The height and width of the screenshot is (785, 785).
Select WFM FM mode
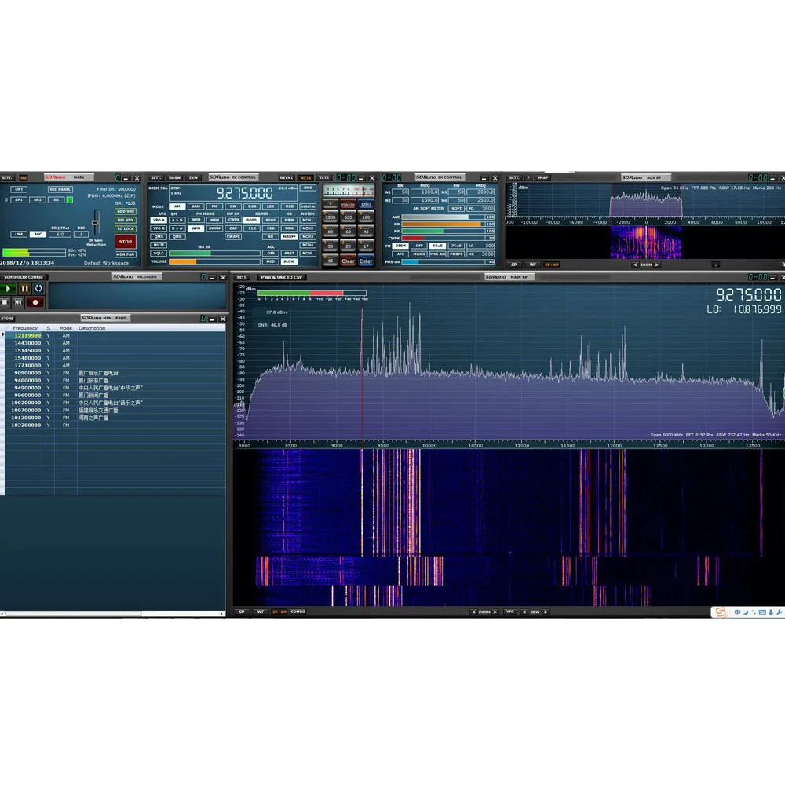point(195,228)
